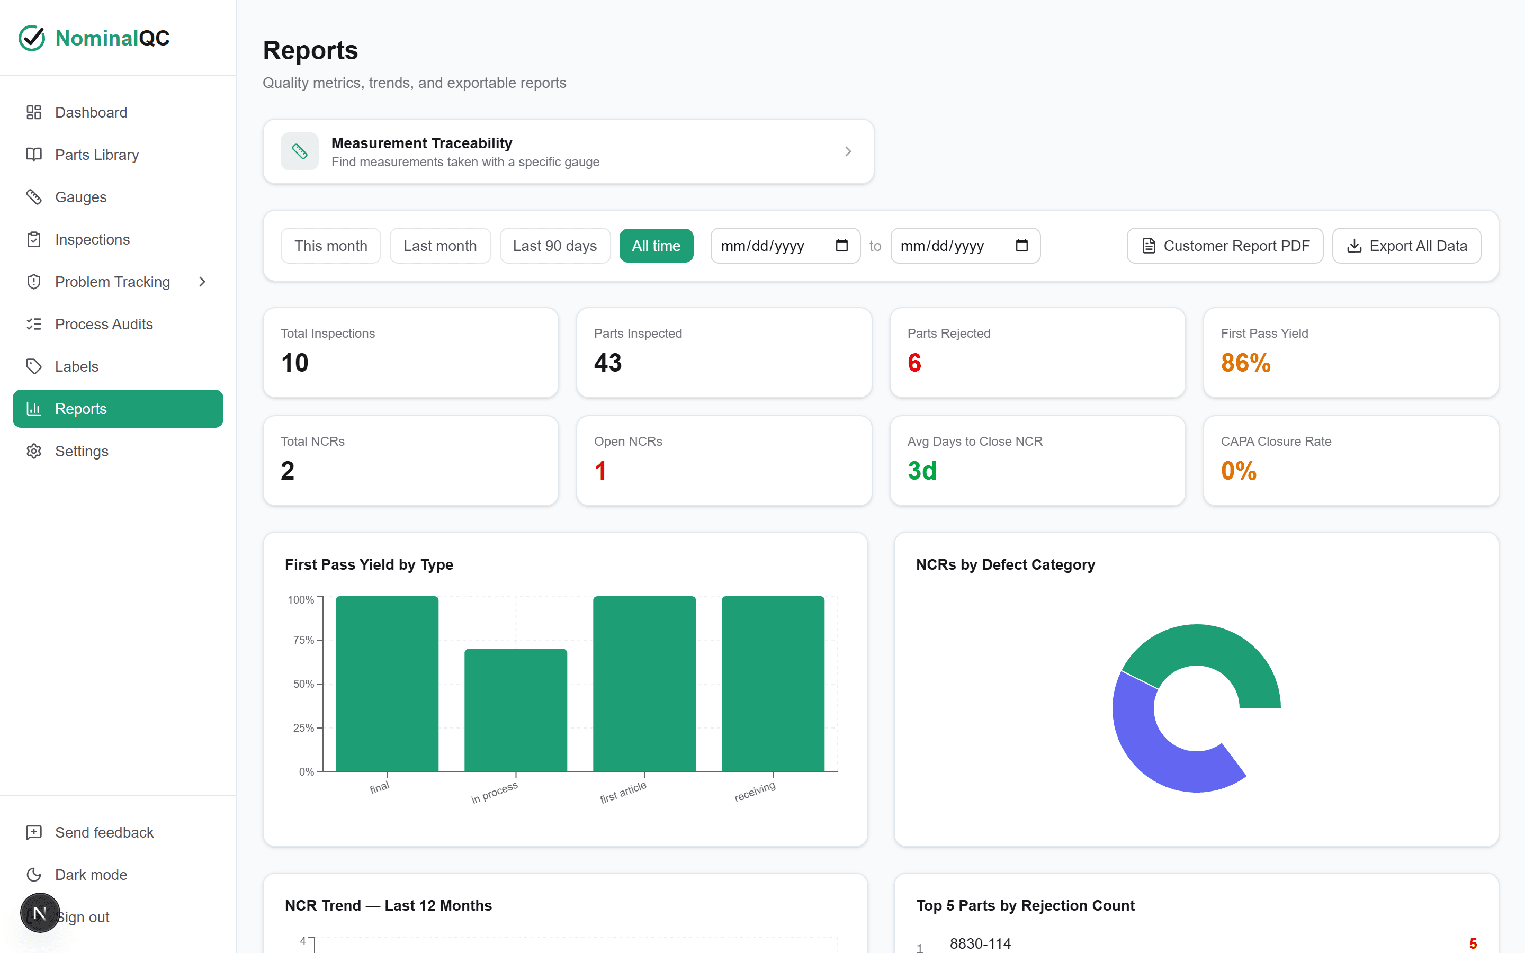Click the end date mm/dd/yyyy field

965,246
